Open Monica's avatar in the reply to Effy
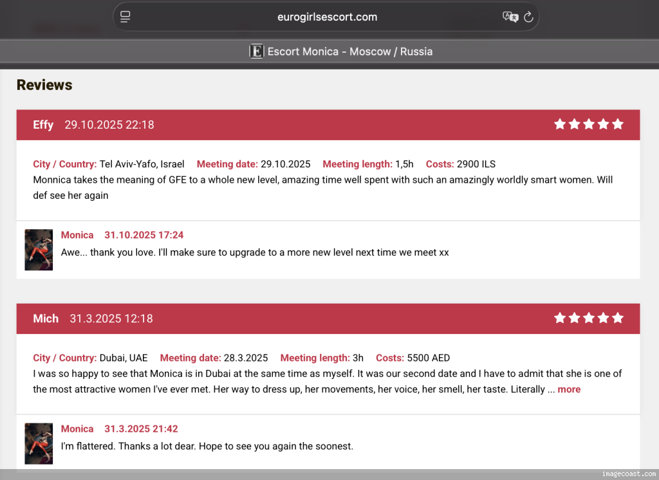Image resolution: width=659 pixels, height=480 pixels. point(39,250)
